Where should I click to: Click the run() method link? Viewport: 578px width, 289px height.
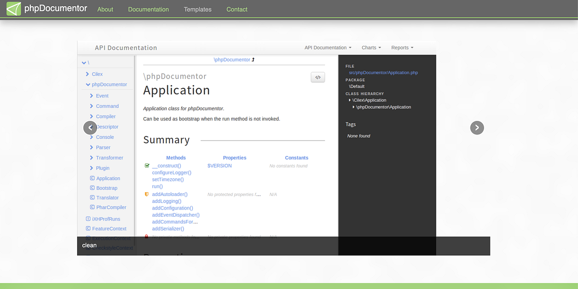tap(157, 186)
